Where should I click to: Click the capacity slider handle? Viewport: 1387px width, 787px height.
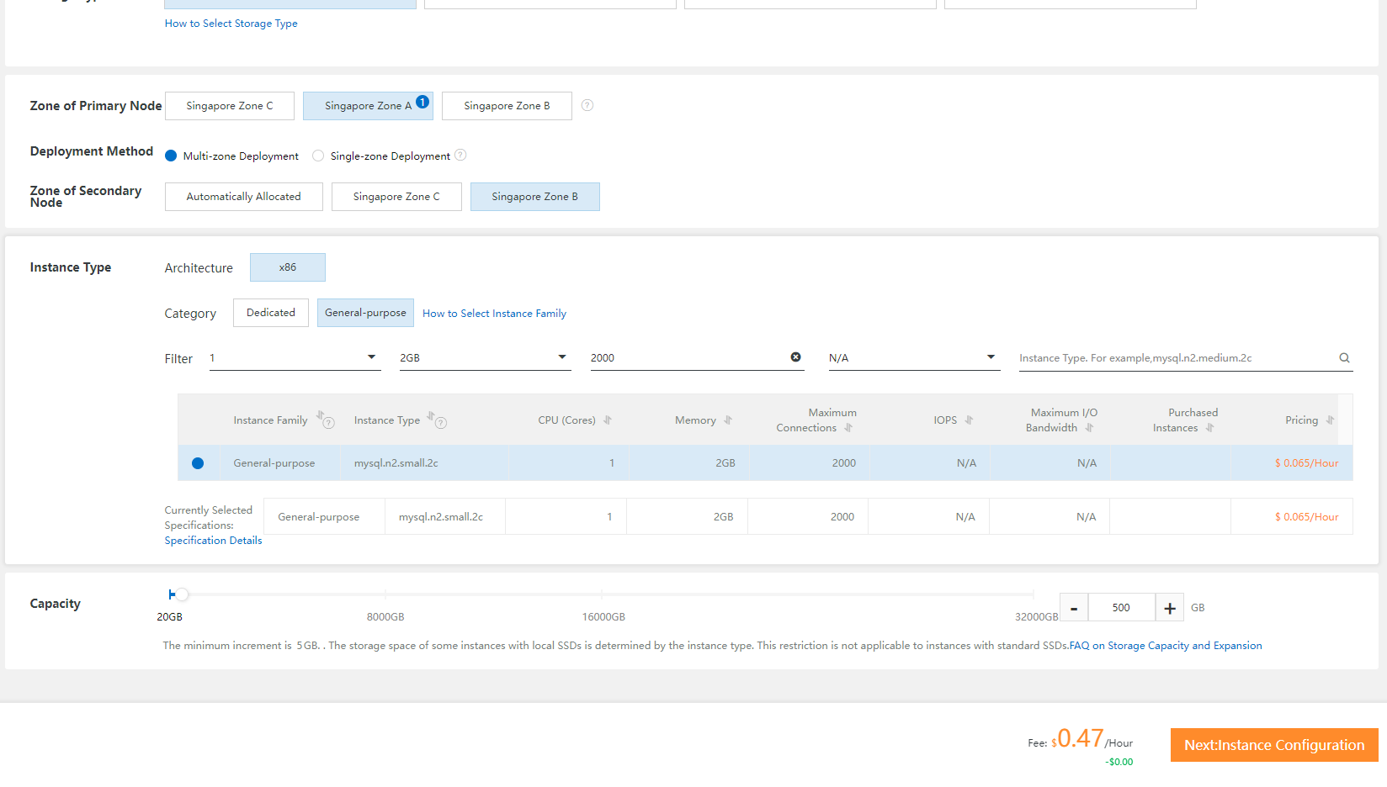181,594
